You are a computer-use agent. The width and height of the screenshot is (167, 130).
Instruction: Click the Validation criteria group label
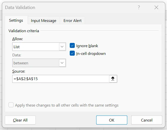click(x=24, y=31)
